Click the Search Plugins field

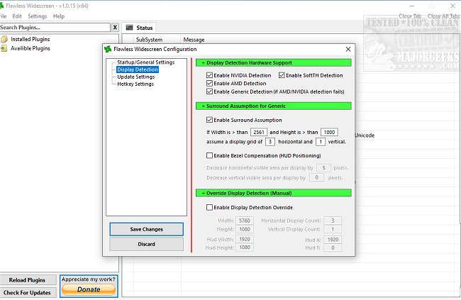point(55,28)
